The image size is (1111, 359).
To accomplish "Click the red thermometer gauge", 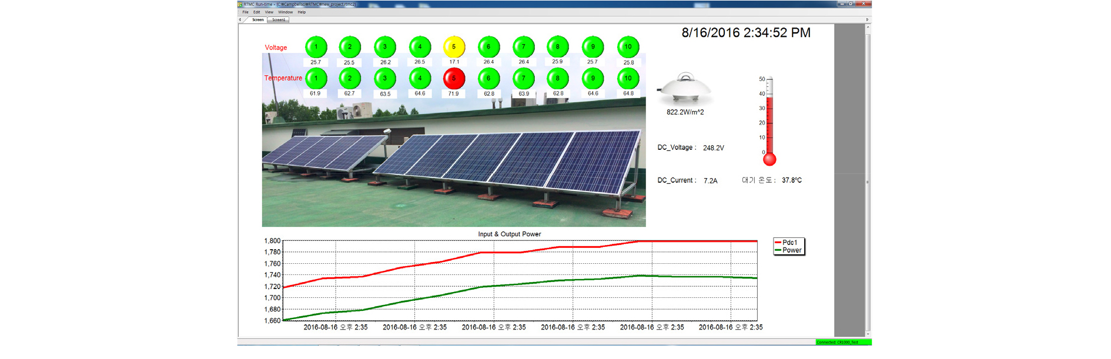I will click(x=769, y=120).
